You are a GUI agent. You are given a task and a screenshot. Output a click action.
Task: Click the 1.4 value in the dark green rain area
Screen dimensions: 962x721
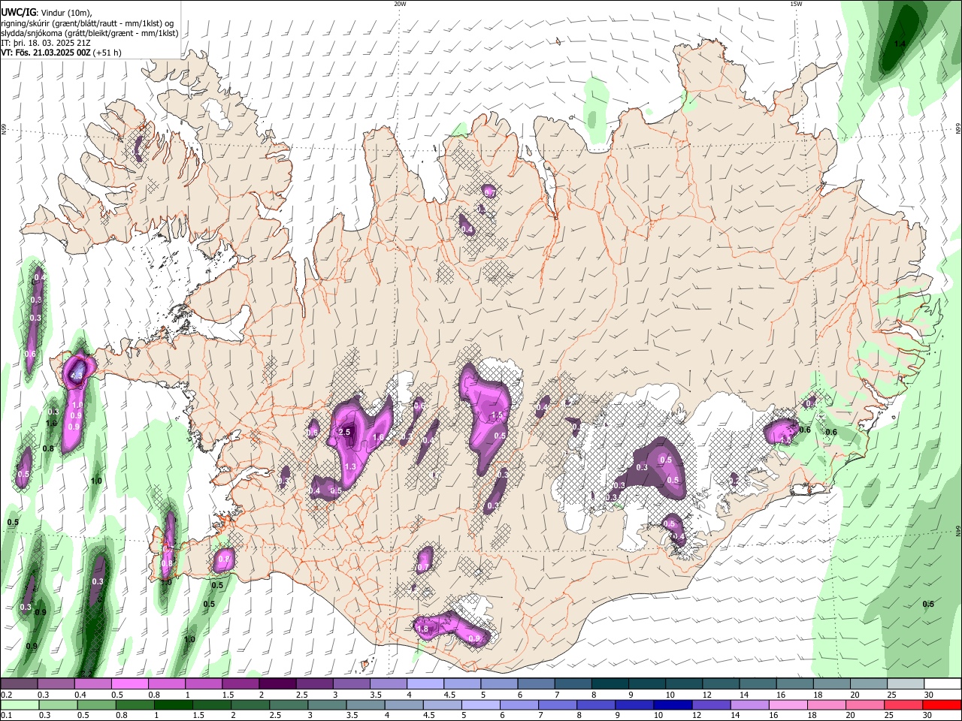[899, 44]
